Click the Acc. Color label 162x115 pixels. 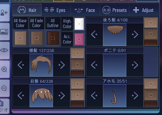click(x=67, y=39)
